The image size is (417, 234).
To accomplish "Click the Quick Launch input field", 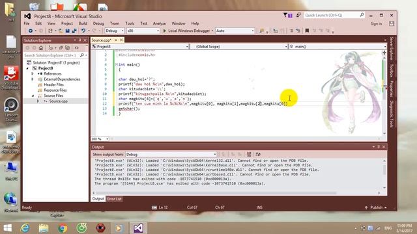I will pyautogui.click(x=332, y=15).
